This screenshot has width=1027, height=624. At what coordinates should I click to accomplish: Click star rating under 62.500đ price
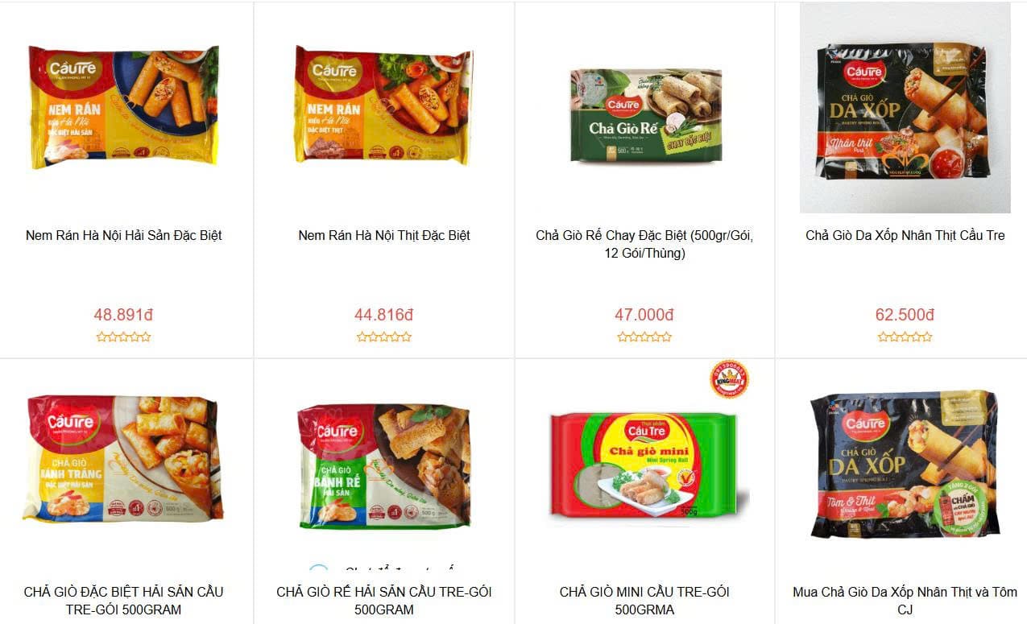(x=905, y=337)
